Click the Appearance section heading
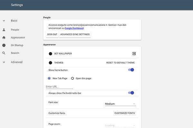 click(x=49, y=45)
